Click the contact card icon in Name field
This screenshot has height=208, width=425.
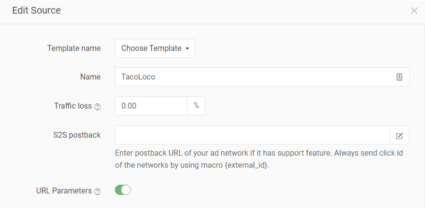pyautogui.click(x=399, y=77)
